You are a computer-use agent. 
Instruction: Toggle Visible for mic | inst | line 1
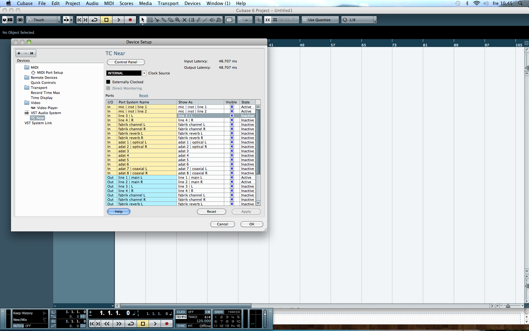(232, 107)
